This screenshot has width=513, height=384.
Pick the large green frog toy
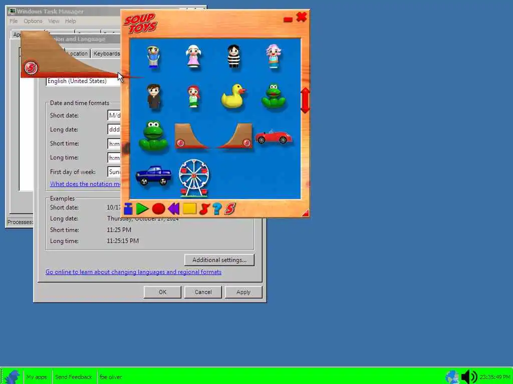click(x=153, y=136)
